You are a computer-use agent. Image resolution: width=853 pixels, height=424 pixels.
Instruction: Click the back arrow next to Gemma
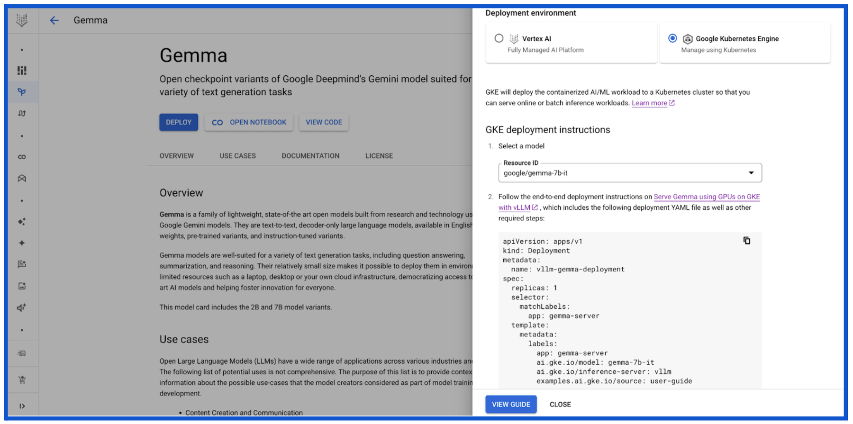54,20
